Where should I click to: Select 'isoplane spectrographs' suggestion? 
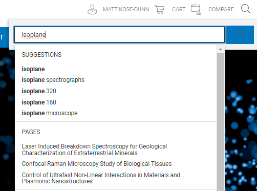pyautogui.click(x=53, y=80)
